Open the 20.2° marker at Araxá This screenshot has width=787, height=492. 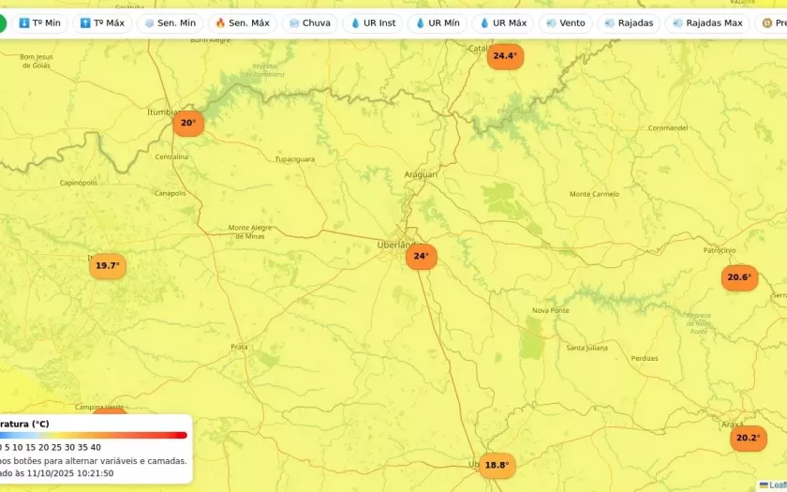pyautogui.click(x=748, y=438)
